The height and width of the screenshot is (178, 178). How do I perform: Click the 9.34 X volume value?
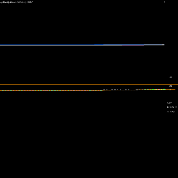pyautogui.click(x=172, y=107)
